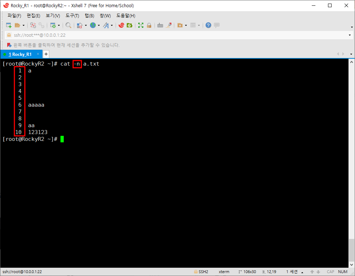Launch Xftp green icon

click(130, 25)
